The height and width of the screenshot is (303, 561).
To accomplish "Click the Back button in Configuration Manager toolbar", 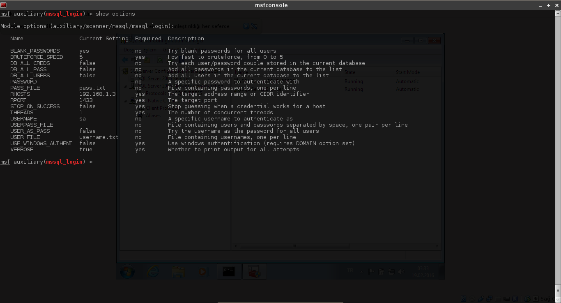I will pyautogui.click(x=124, y=60).
